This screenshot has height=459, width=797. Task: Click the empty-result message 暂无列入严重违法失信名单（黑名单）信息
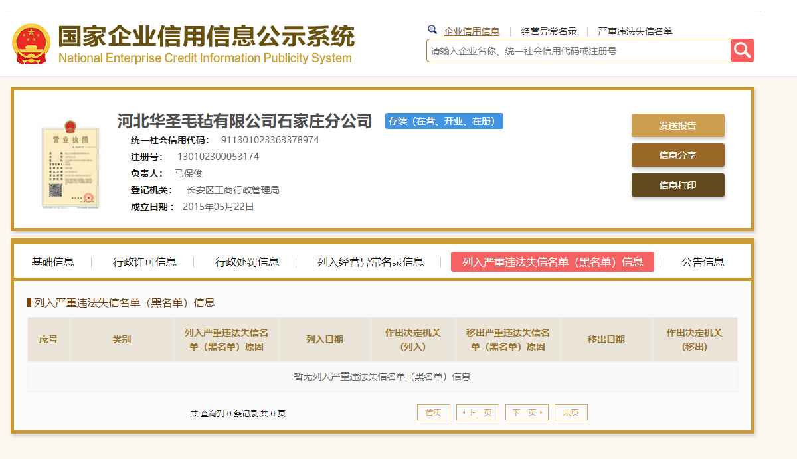(383, 377)
